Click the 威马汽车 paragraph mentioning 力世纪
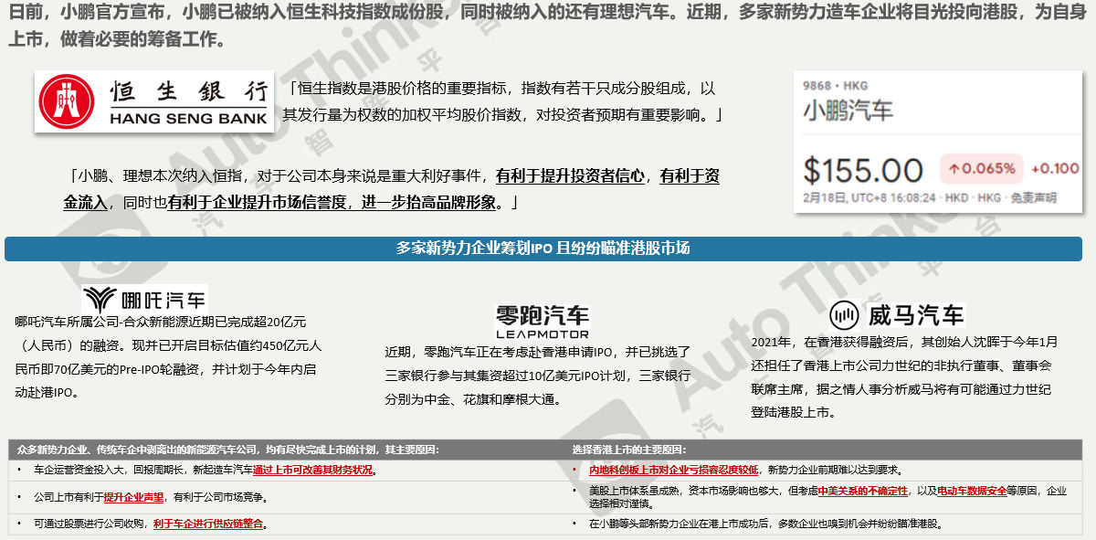 click(x=903, y=376)
